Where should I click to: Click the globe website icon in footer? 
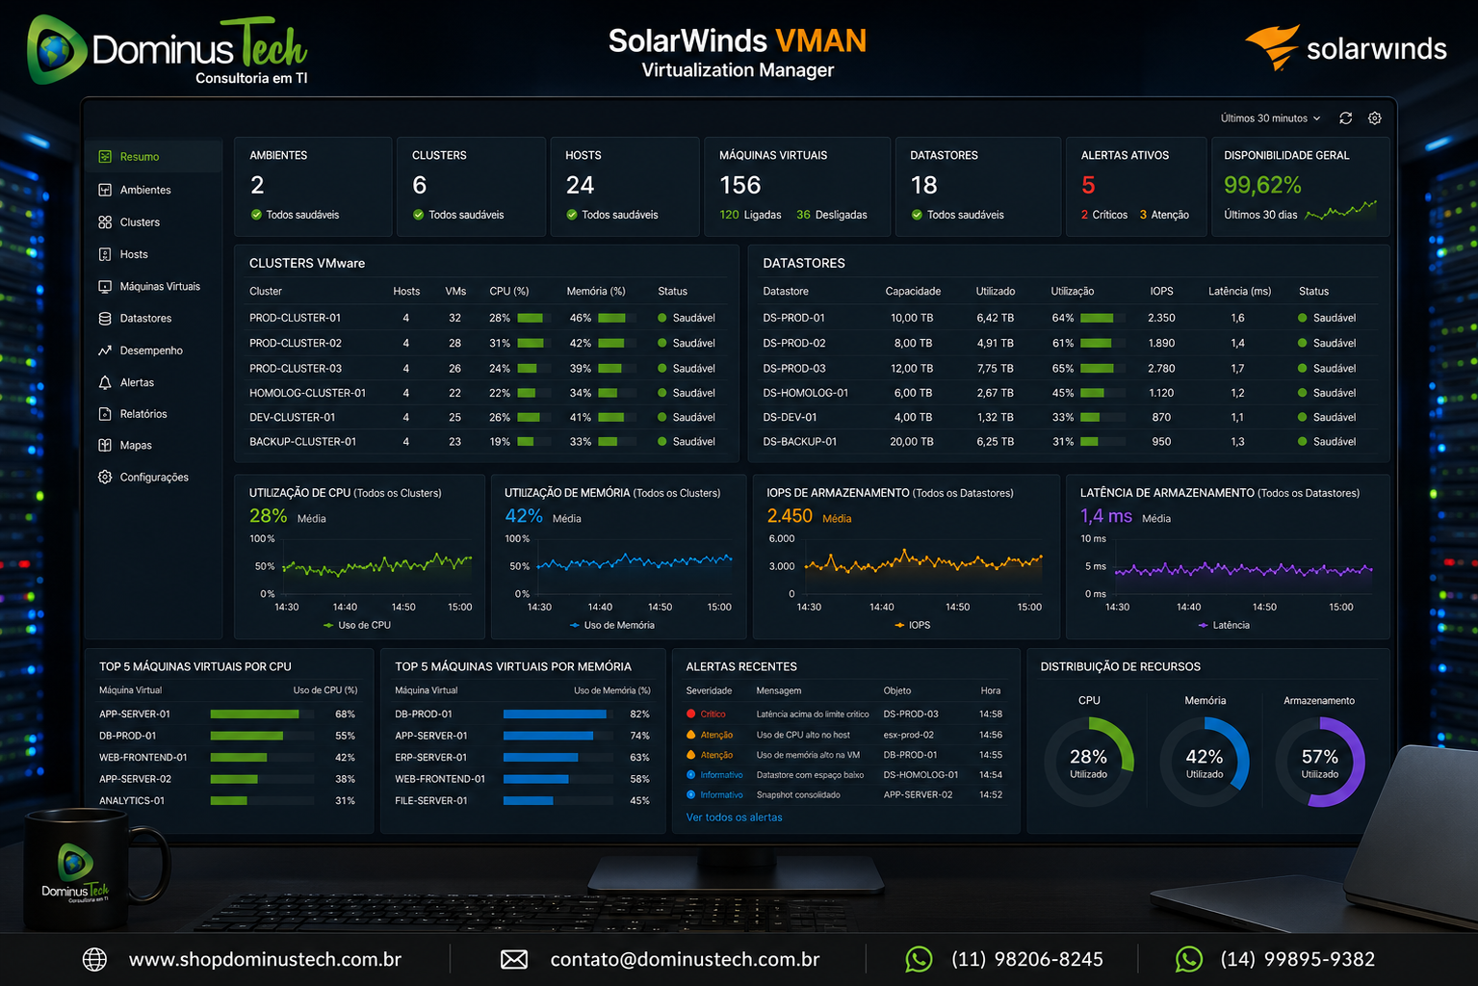pyautogui.click(x=94, y=959)
